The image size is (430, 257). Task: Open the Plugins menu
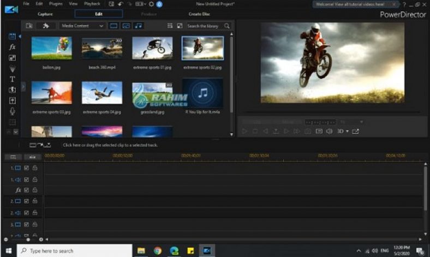coord(56,4)
